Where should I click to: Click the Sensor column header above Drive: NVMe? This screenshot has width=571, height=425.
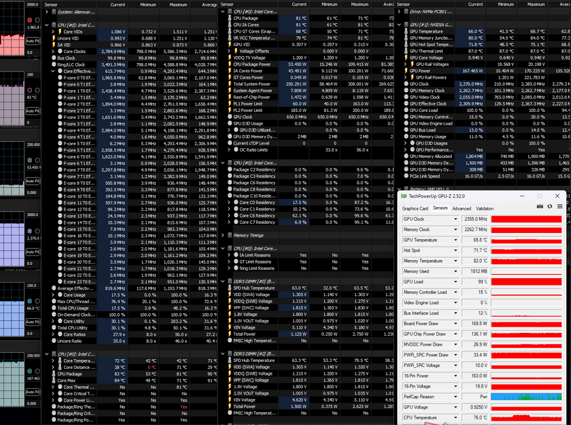click(425, 4)
